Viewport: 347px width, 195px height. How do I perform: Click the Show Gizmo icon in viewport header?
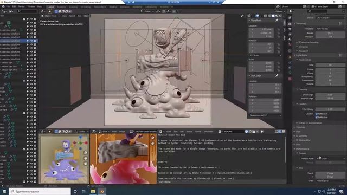coord(249,16)
